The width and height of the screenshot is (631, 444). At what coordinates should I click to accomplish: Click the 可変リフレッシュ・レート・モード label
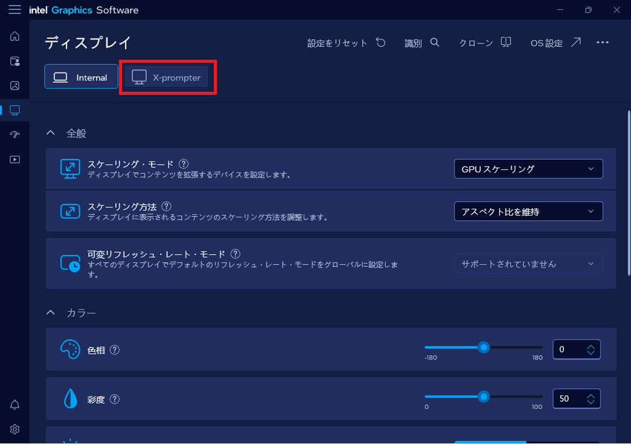[157, 254]
